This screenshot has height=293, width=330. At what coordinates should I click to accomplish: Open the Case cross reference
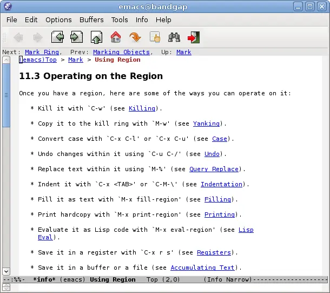(x=220, y=139)
